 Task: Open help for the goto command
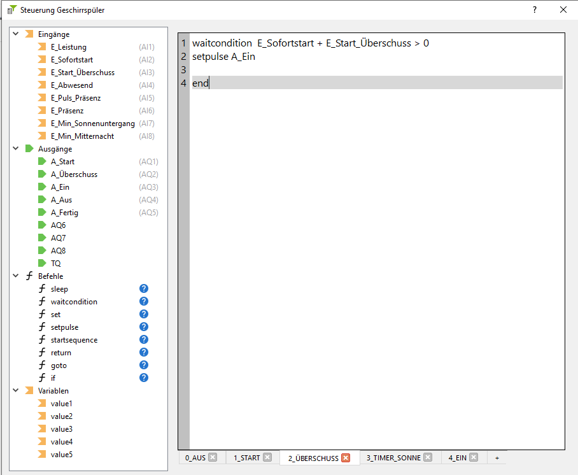point(144,365)
